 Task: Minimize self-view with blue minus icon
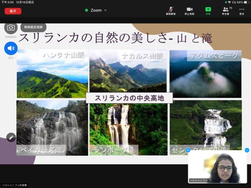247,150
